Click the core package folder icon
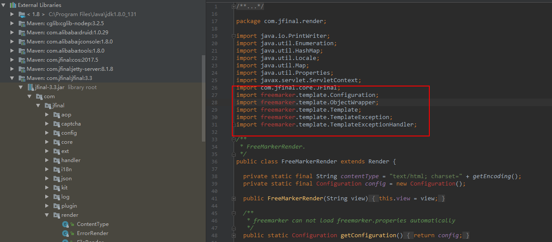The width and height of the screenshot is (552, 242). click(x=57, y=142)
